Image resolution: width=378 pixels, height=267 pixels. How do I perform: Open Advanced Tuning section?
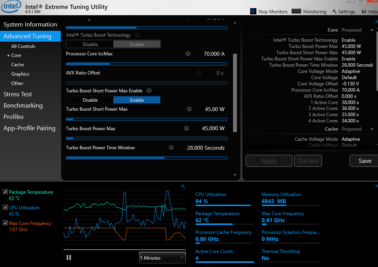pos(30,36)
